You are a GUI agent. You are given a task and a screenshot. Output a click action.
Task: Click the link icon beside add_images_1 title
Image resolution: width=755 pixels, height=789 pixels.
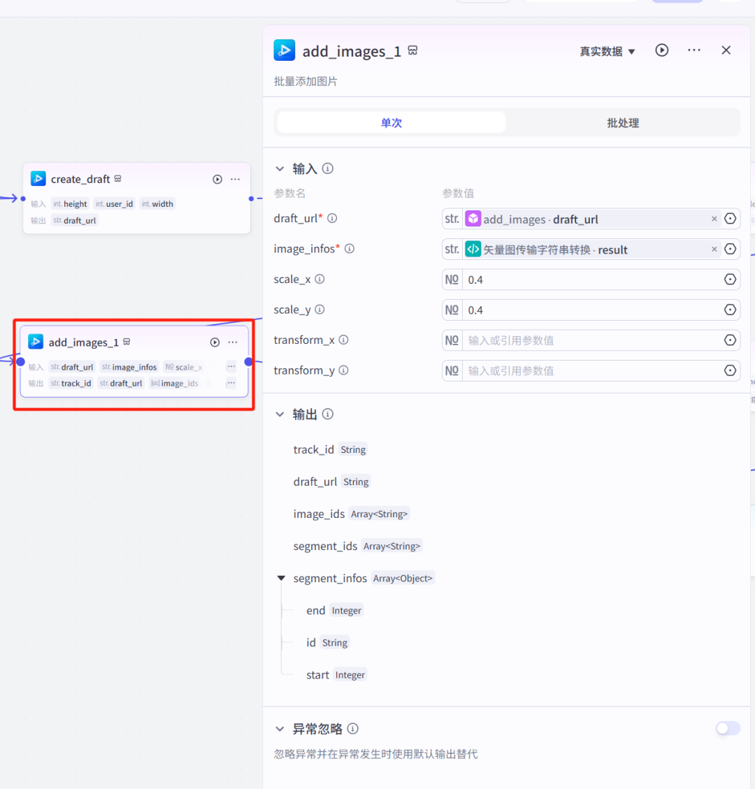pyautogui.click(x=412, y=50)
